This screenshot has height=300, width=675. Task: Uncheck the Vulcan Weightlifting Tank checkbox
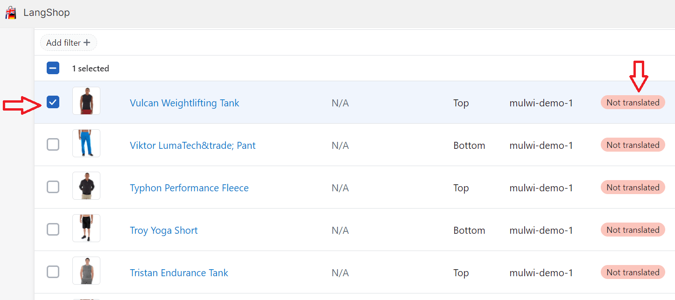click(53, 102)
